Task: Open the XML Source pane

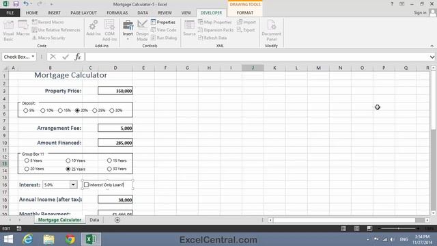Action: coord(189,28)
